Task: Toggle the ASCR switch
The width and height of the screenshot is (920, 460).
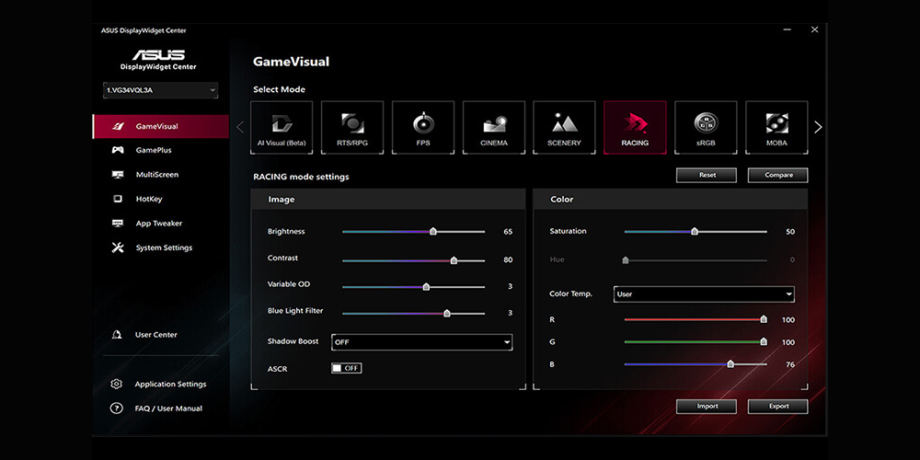Action: point(347,368)
